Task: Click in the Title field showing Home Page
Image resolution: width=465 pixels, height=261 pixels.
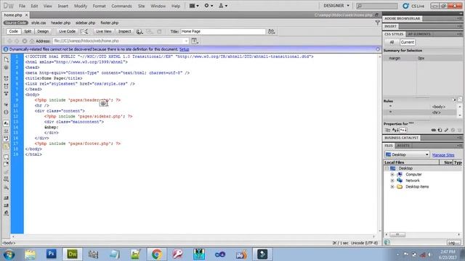Action: pyautogui.click(x=223, y=31)
